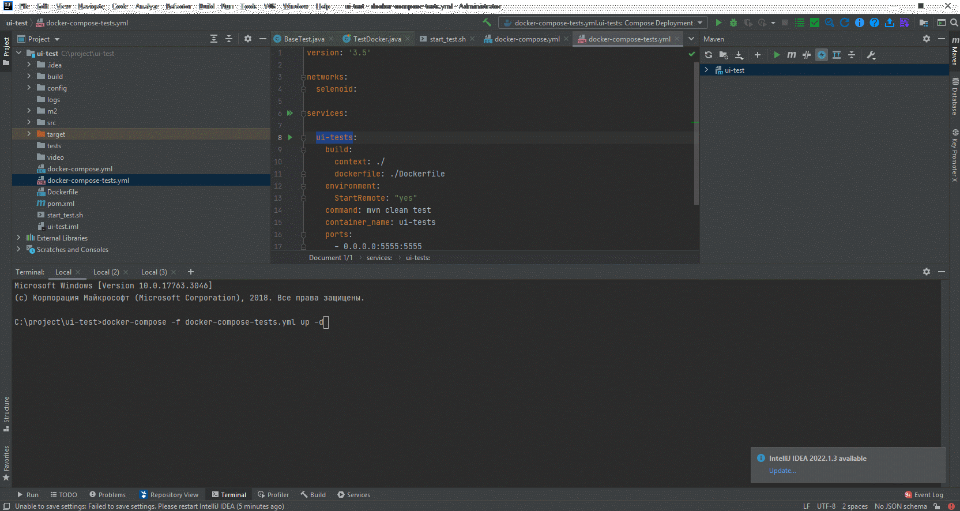Viewport: 960px width, 511px height.
Task: Click the Maven download sources icon
Action: point(739,55)
